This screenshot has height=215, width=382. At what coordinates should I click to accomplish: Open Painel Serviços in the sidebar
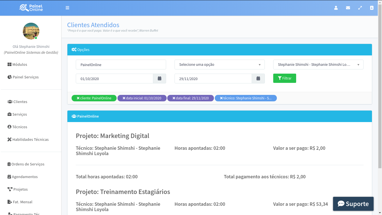[x=23, y=77]
